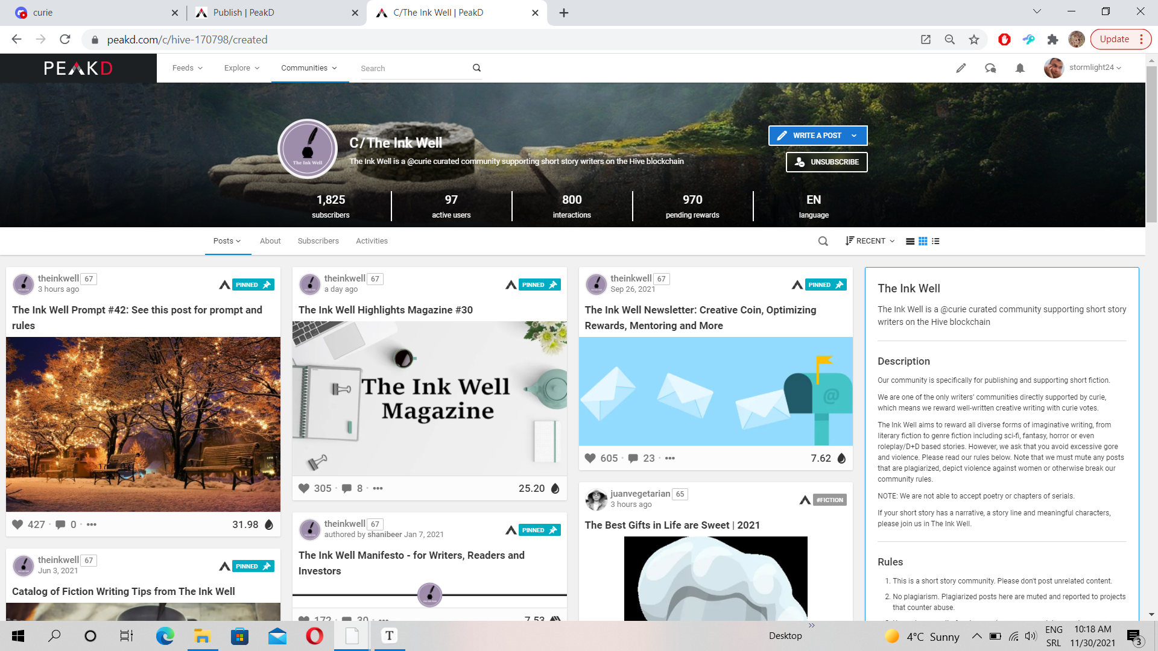
Task: Open a new browser tab
Action: 564,13
